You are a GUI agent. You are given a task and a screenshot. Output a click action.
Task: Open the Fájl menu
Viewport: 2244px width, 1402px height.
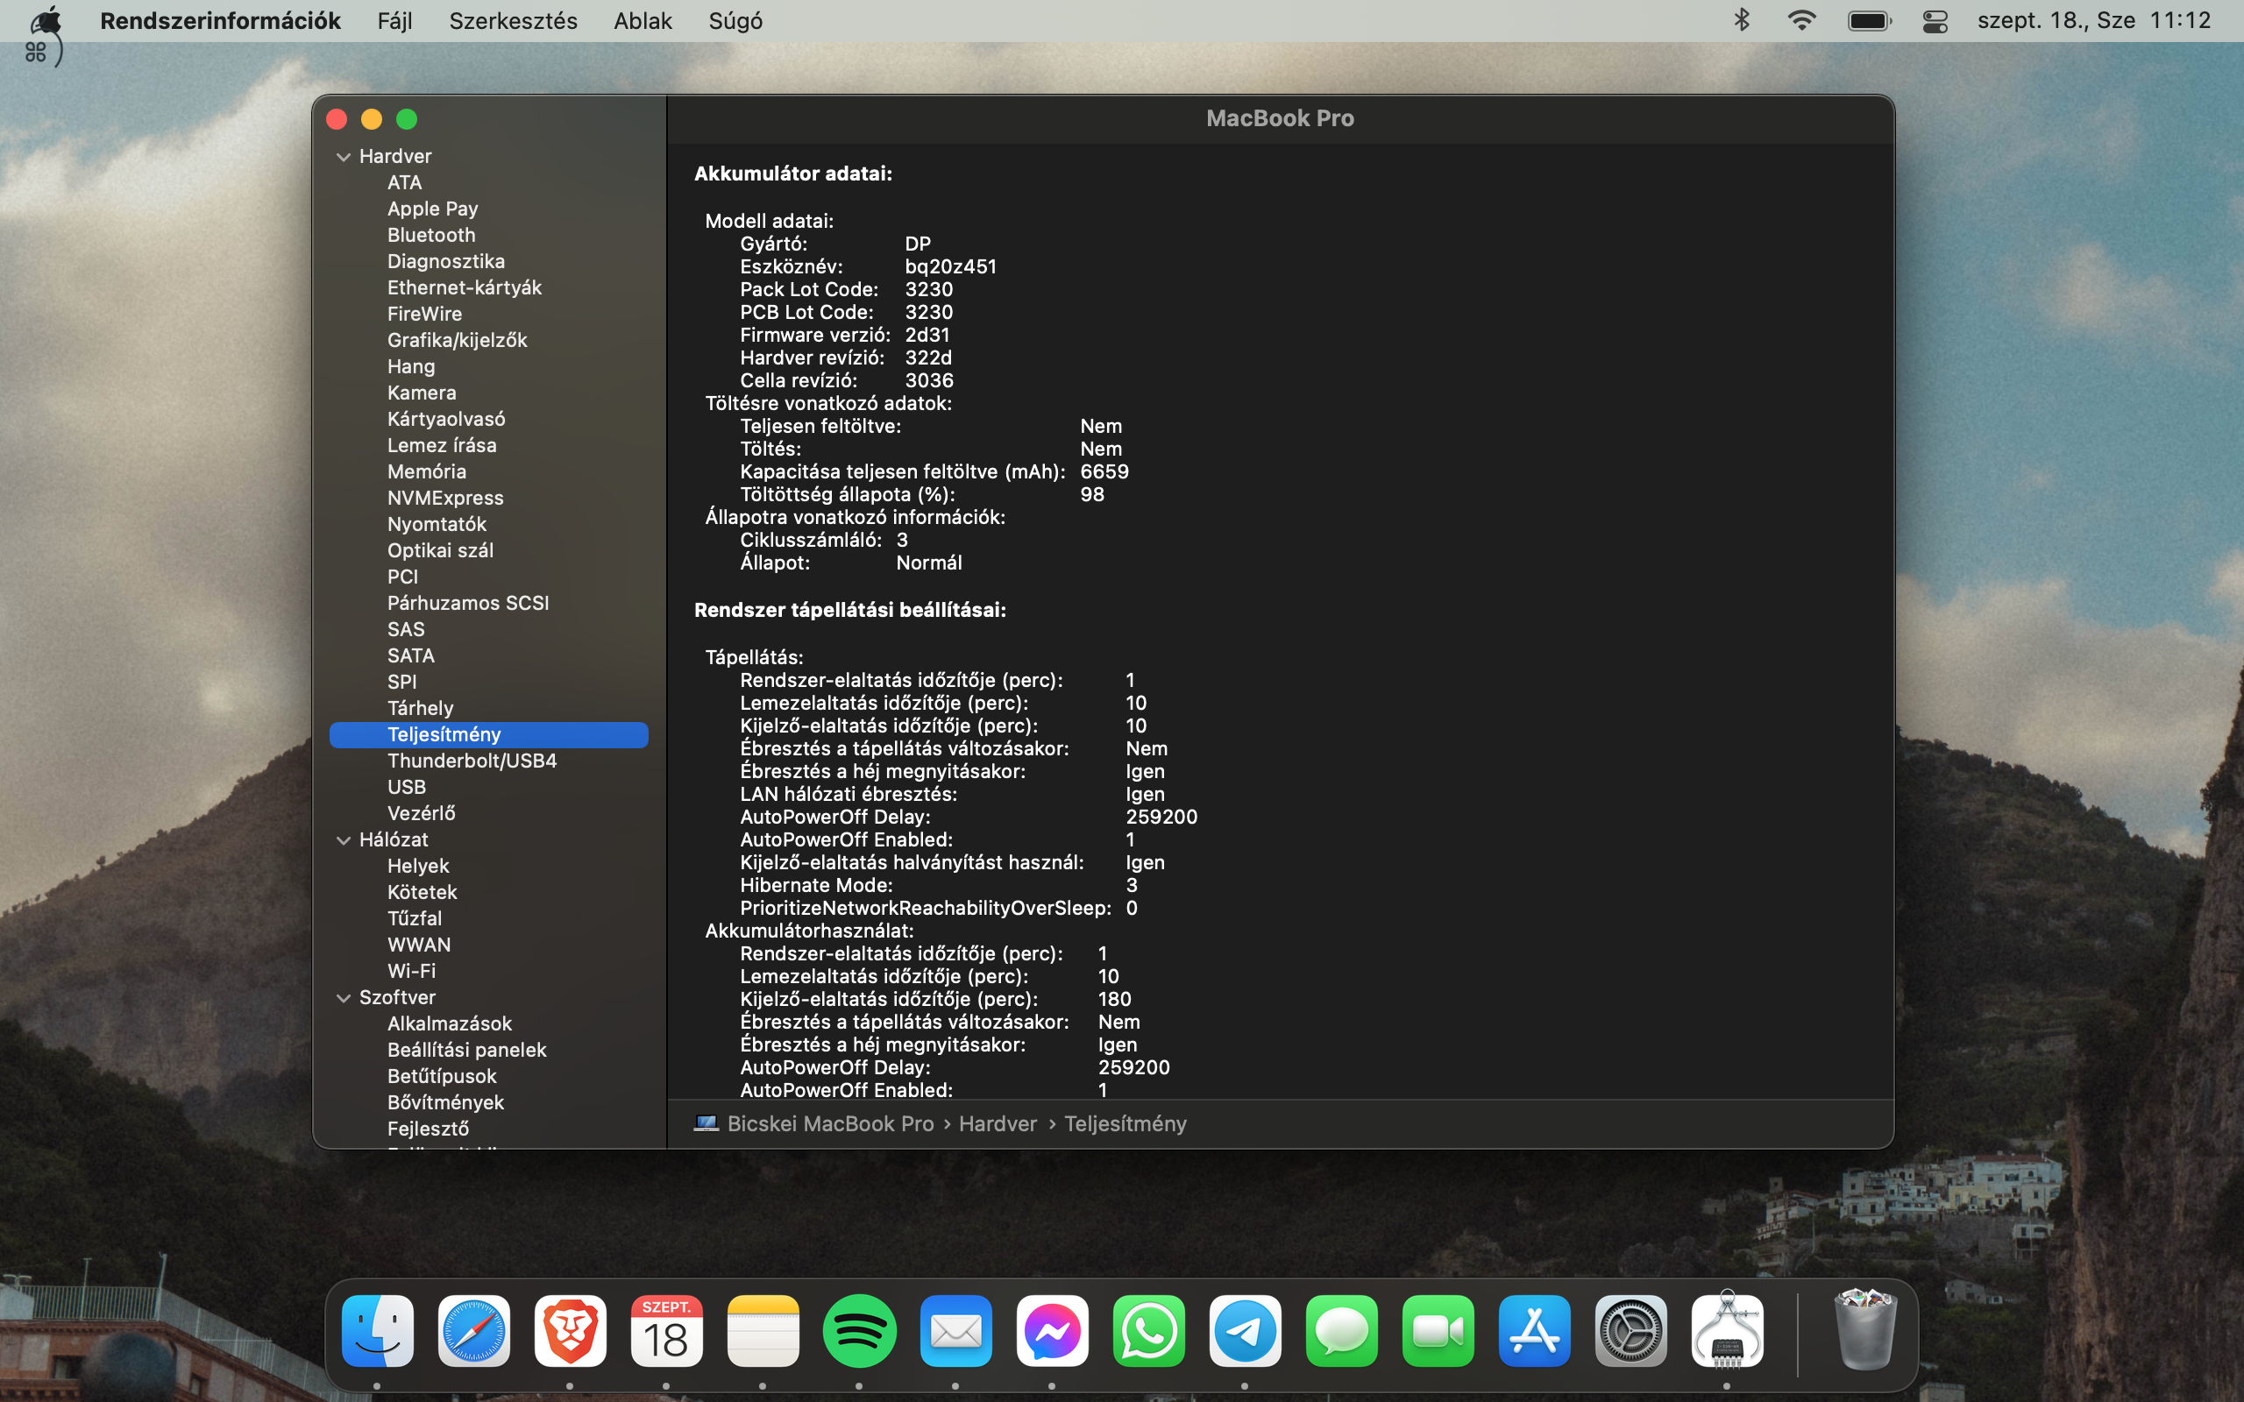(395, 20)
